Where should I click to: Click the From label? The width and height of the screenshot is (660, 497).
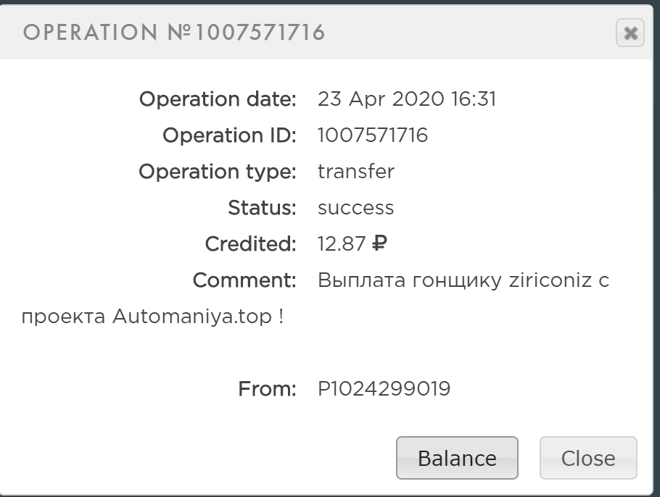click(267, 389)
